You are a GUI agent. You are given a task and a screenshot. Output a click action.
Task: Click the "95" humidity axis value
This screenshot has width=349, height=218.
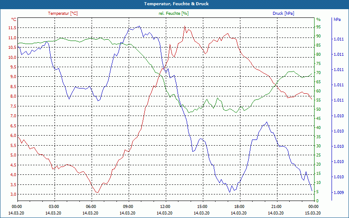pos(318,27)
